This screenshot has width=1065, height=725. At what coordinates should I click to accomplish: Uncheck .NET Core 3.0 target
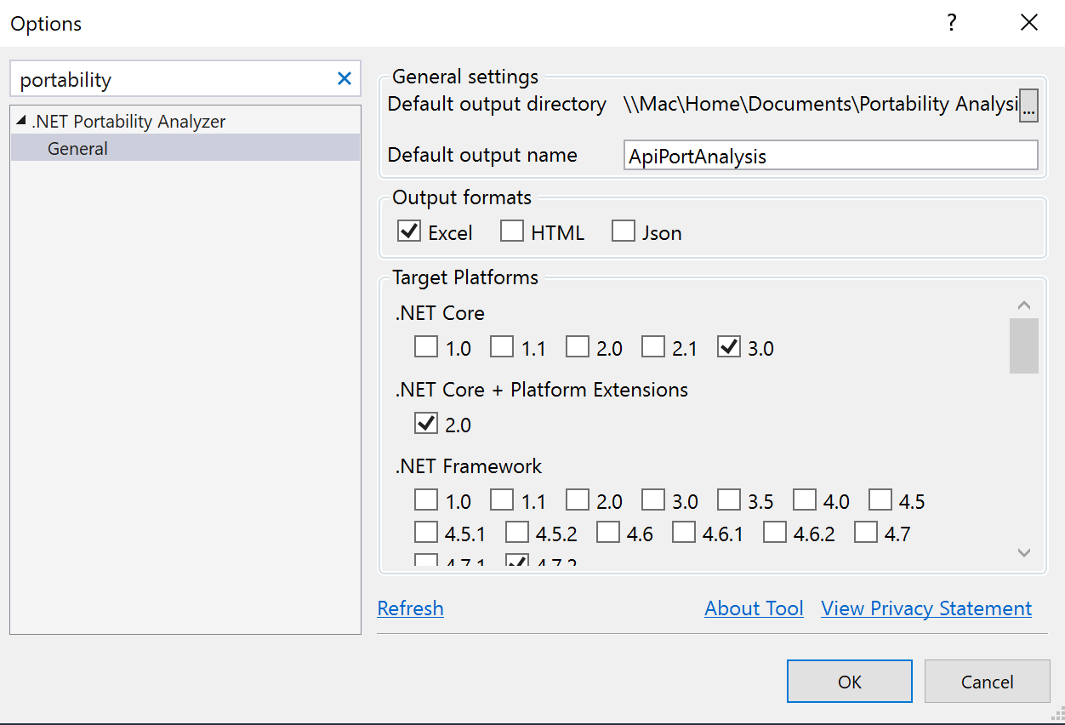pos(729,347)
